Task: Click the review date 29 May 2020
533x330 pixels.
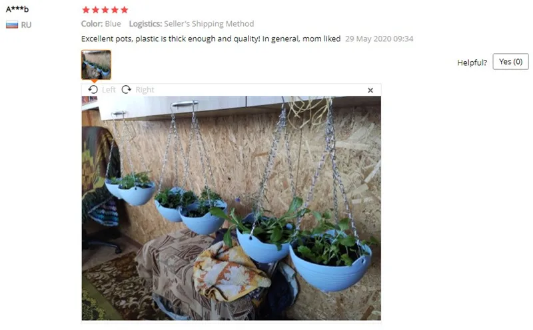Action: (379, 39)
